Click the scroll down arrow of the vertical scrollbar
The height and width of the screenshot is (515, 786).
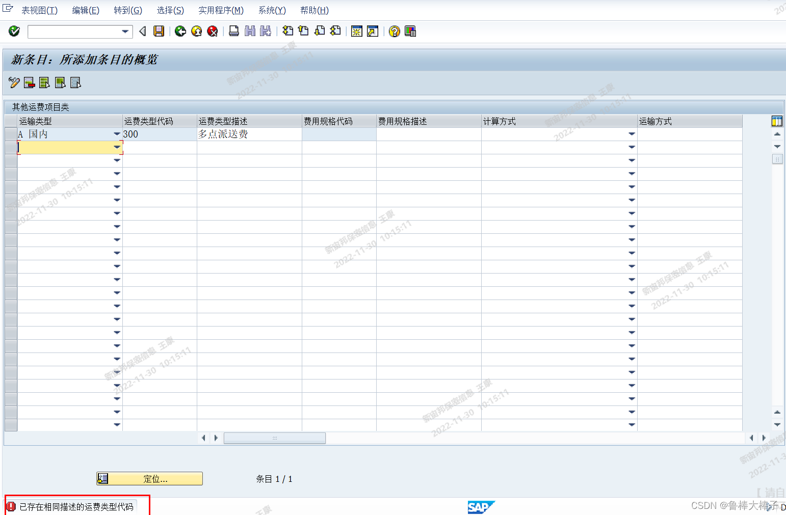(777, 425)
